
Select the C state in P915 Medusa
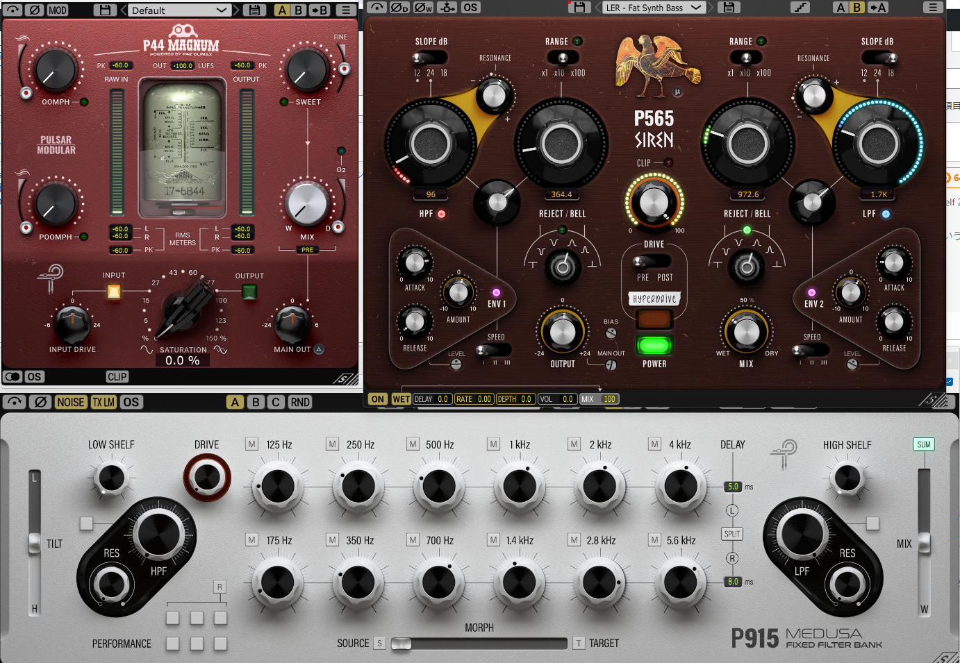276,402
